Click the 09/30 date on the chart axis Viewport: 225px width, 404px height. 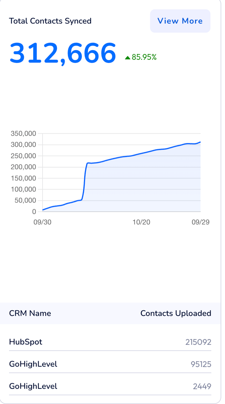tap(42, 222)
